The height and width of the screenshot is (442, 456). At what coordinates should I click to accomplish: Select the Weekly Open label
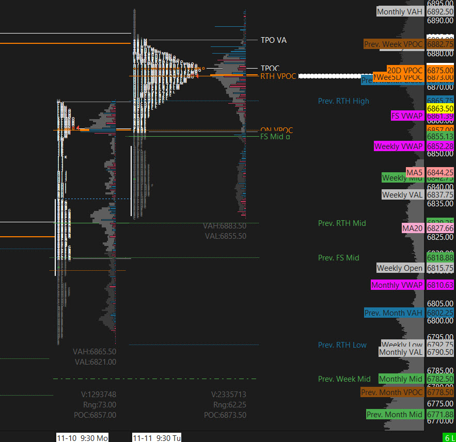(x=400, y=268)
